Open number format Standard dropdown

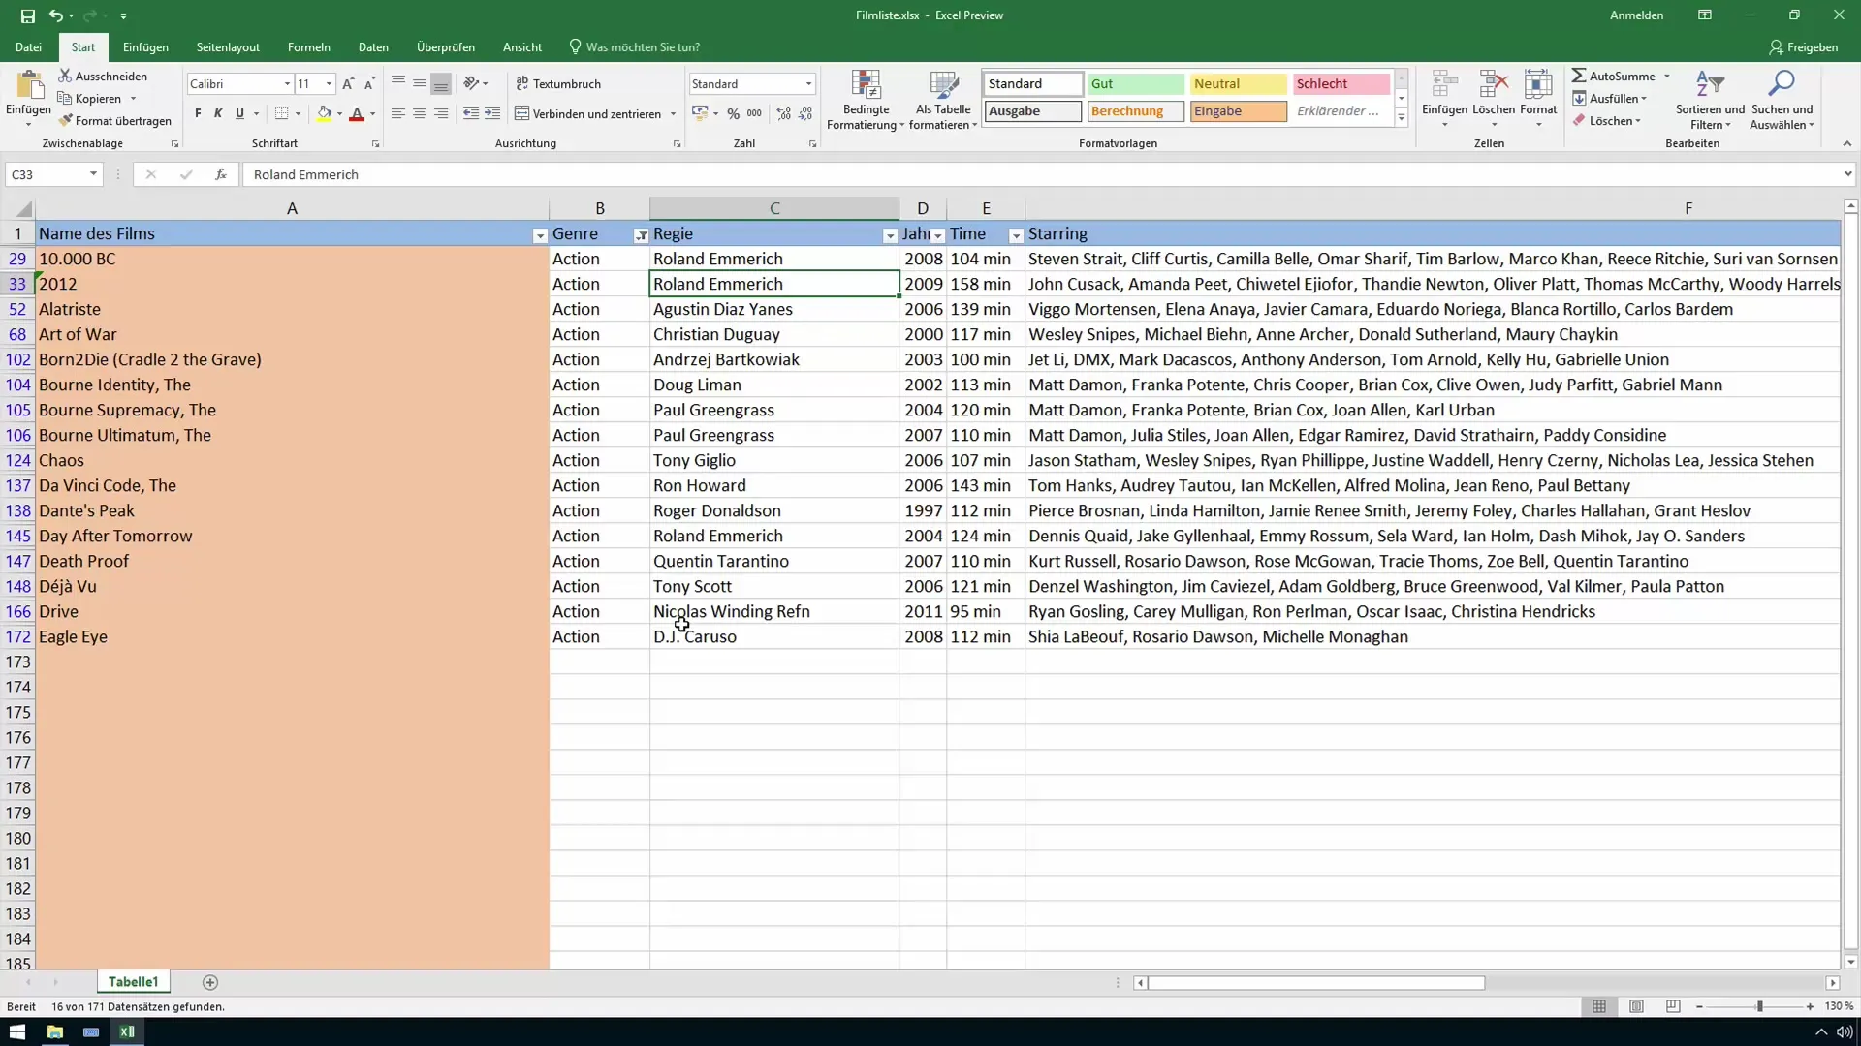coord(808,84)
